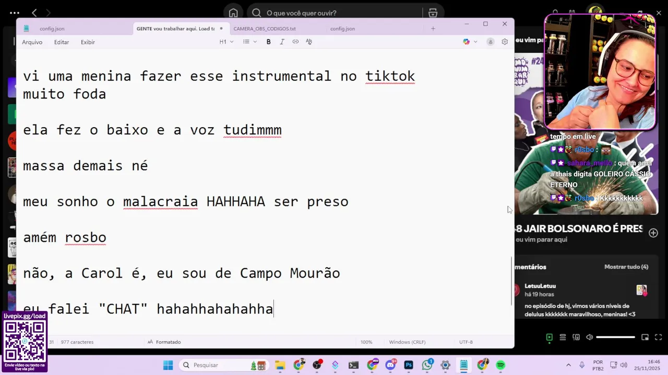Expand the Copilot dropdown arrow
Image resolution: width=668 pixels, height=375 pixels.
click(475, 42)
